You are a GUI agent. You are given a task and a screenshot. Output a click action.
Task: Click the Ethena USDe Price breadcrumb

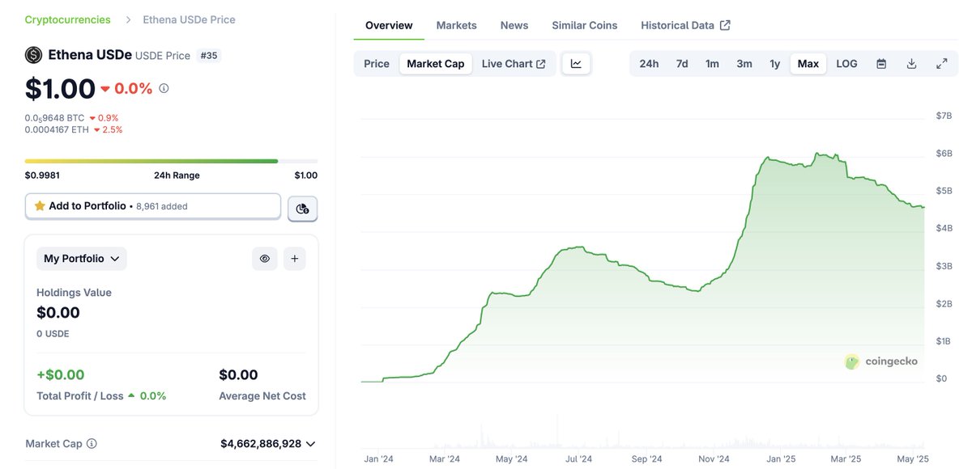pos(190,19)
